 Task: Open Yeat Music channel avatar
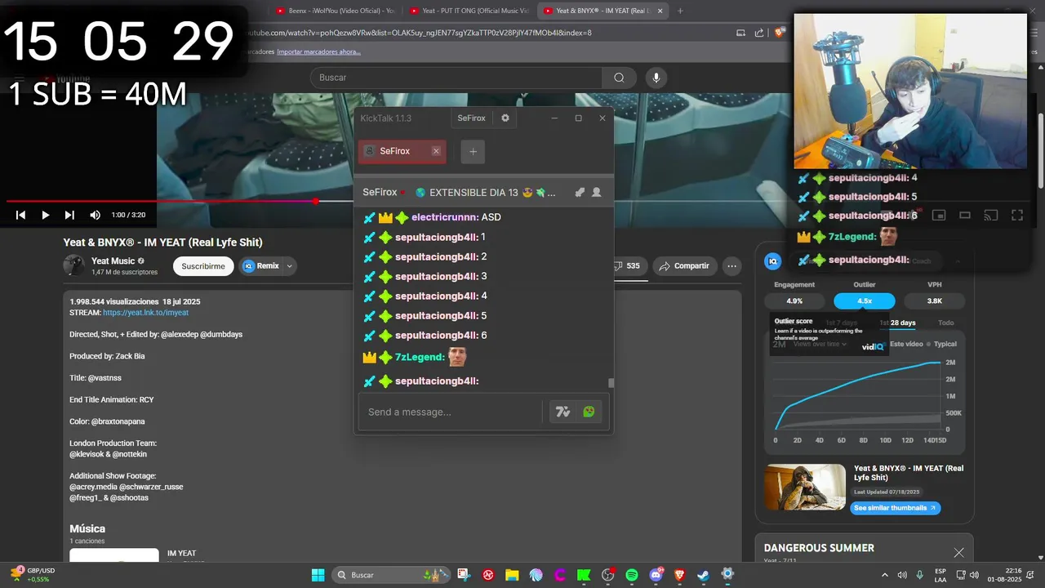coord(74,265)
